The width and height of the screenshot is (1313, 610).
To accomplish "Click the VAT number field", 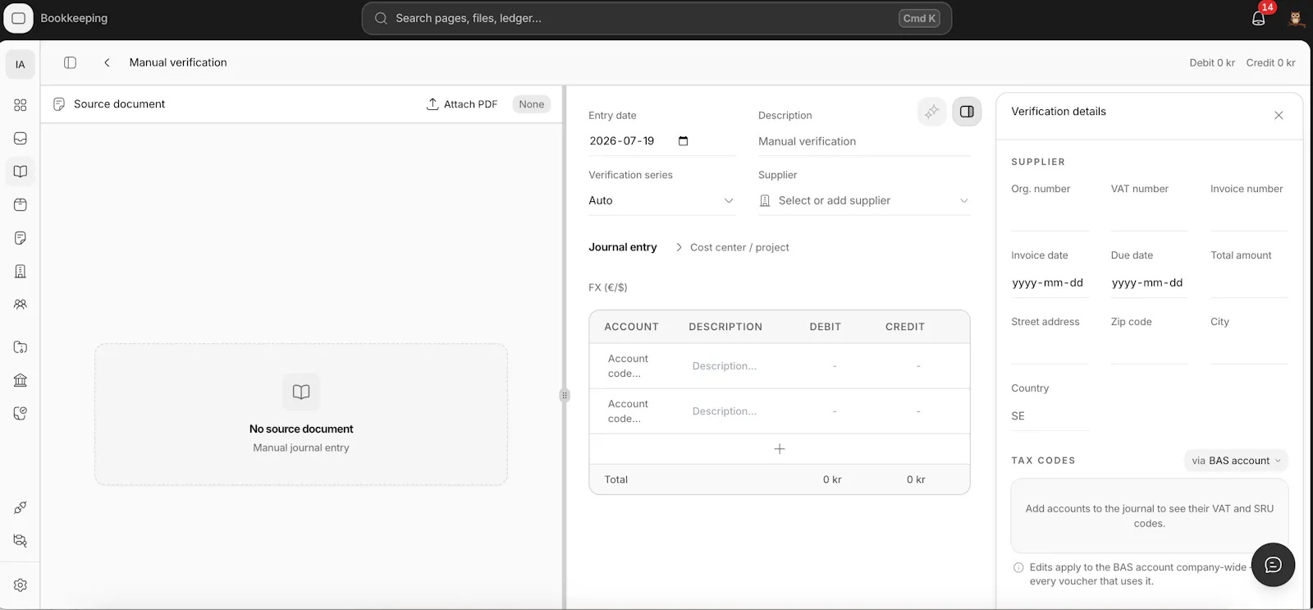I will coord(1150,216).
